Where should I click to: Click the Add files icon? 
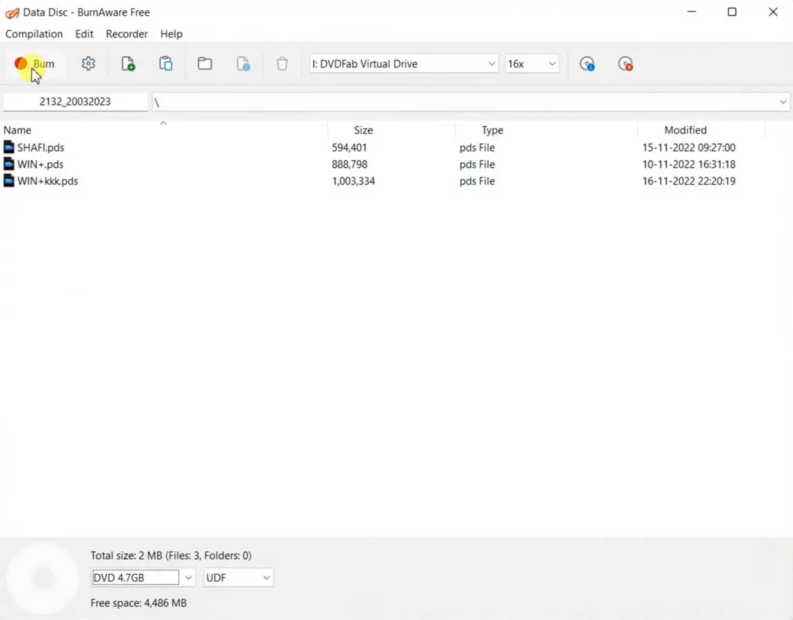[x=128, y=63]
